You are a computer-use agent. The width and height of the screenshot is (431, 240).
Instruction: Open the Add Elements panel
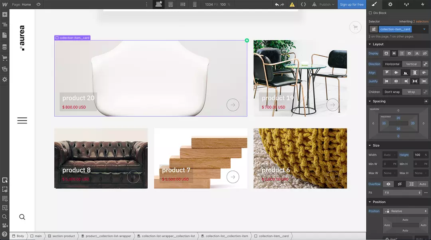[x=5, y=14]
